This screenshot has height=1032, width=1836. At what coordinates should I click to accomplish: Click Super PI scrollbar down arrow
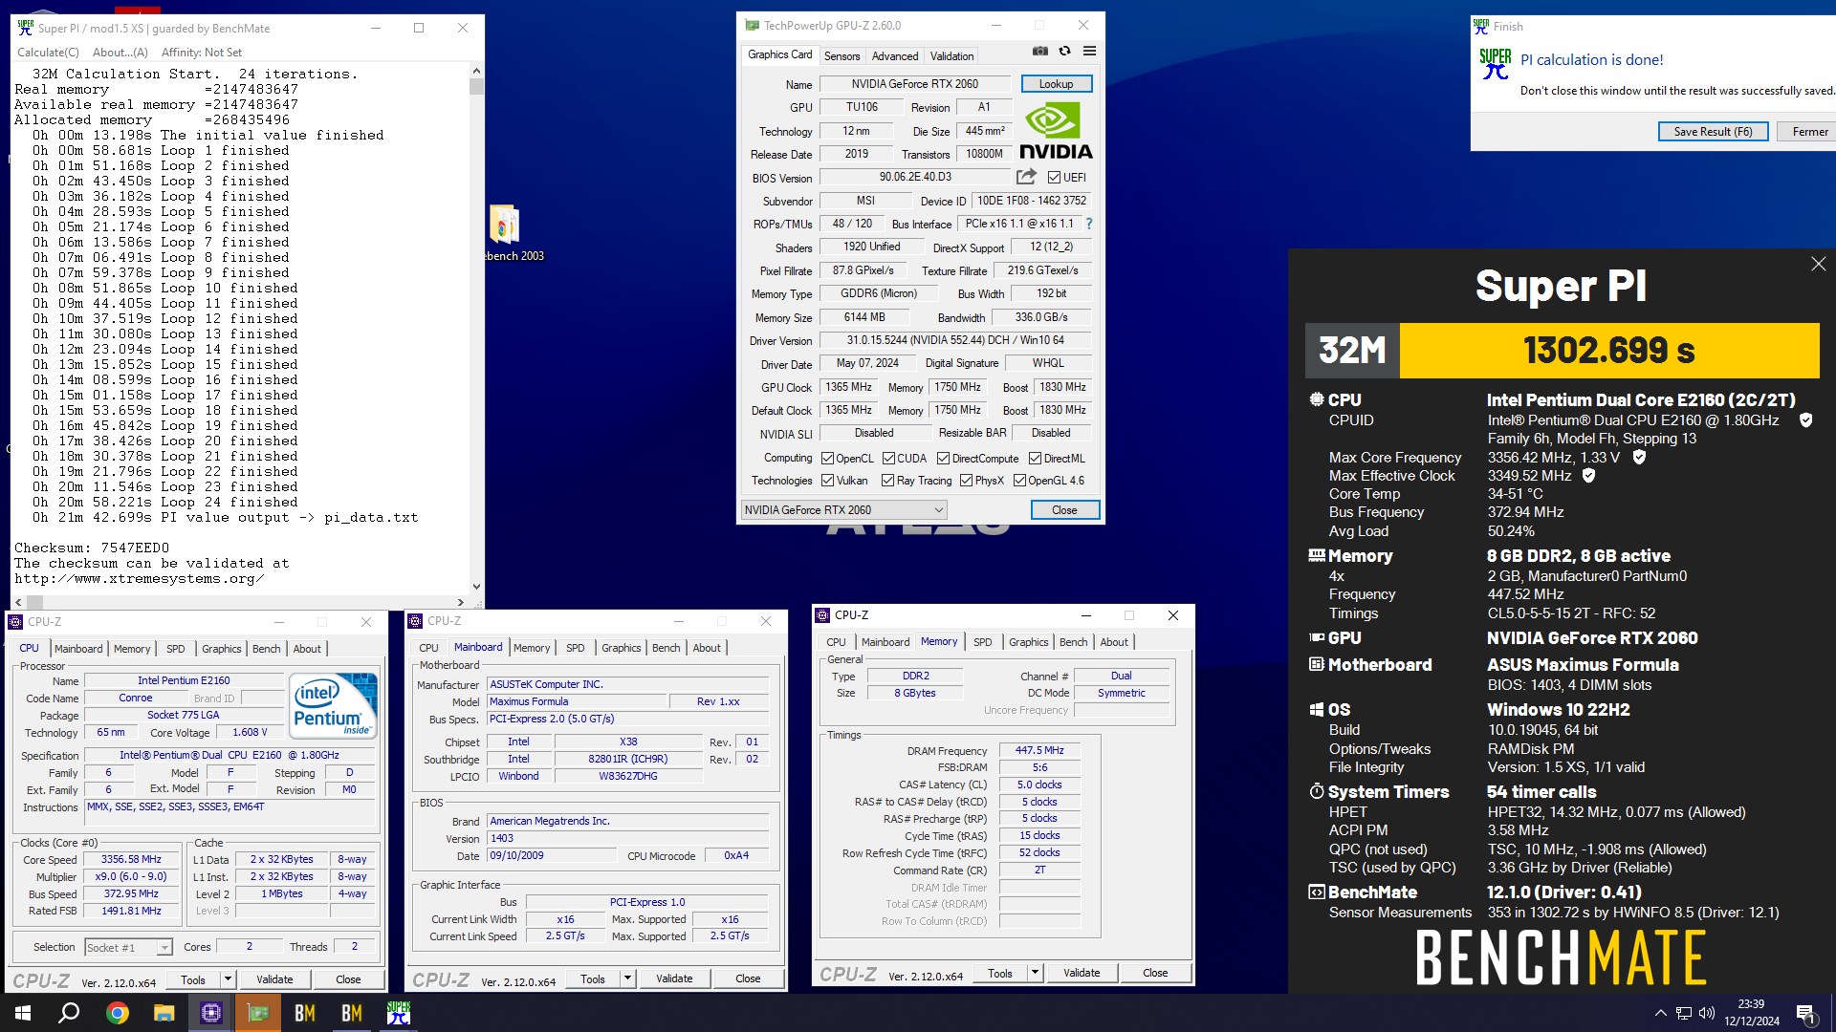pos(476,587)
